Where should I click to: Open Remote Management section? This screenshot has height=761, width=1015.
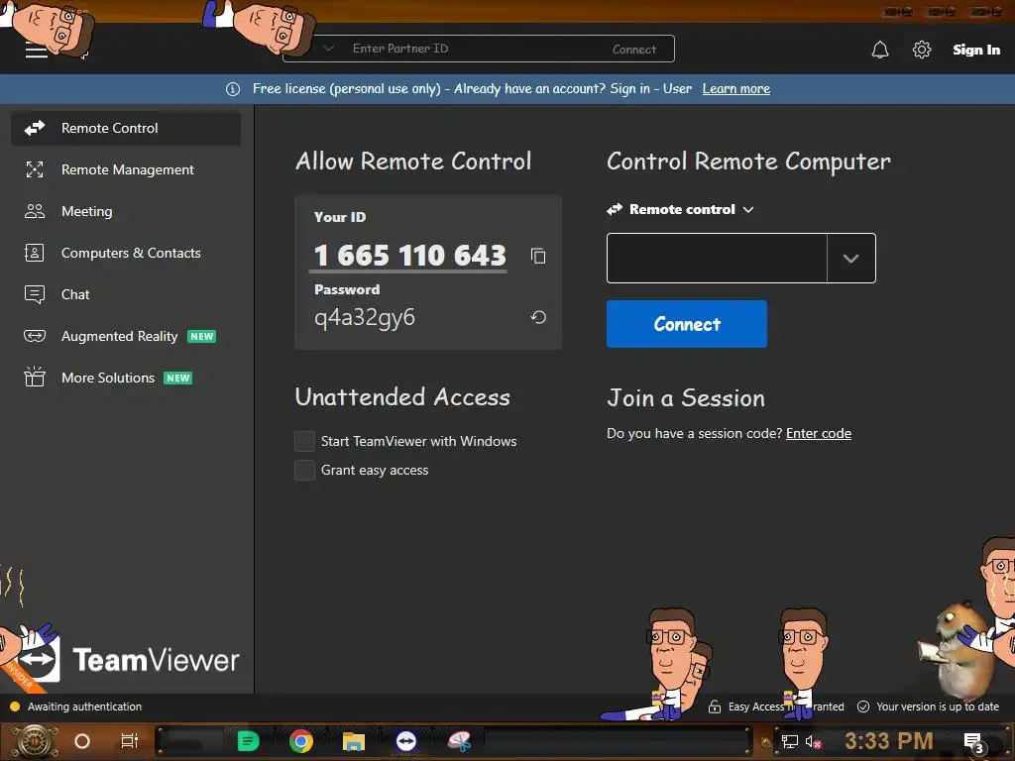(126, 169)
